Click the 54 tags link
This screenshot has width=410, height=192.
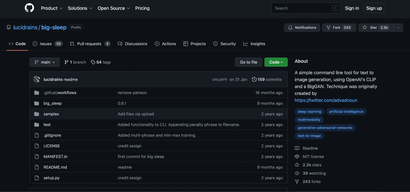tap(101, 62)
